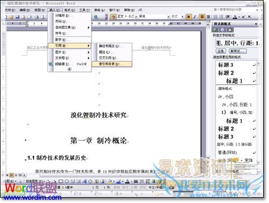269x203 pixels.
Task: Apply 清除格式 from the style list
Action: (236, 89)
